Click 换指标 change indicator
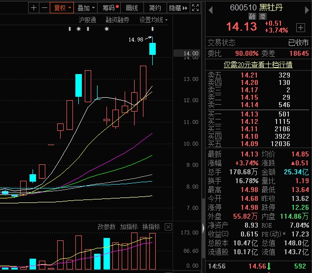 click(x=151, y=227)
